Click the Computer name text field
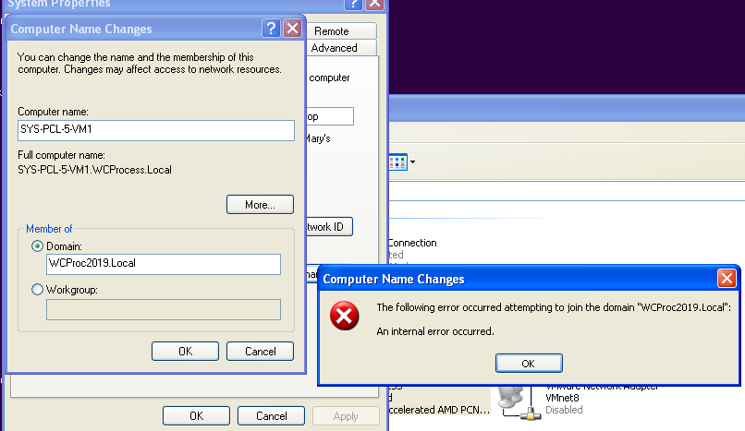This screenshot has width=745, height=431. click(x=155, y=130)
